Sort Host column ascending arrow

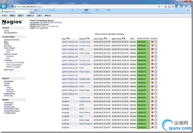[x=67, y=38]
